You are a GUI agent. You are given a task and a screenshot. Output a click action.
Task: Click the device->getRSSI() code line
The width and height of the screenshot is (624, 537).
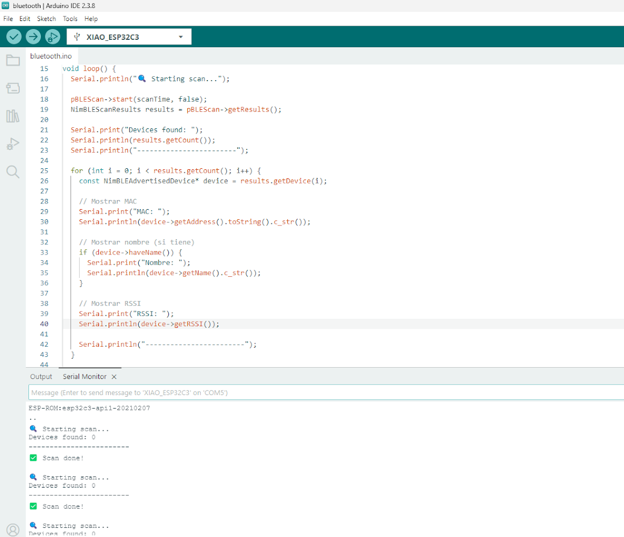click(x=149, y=324)
